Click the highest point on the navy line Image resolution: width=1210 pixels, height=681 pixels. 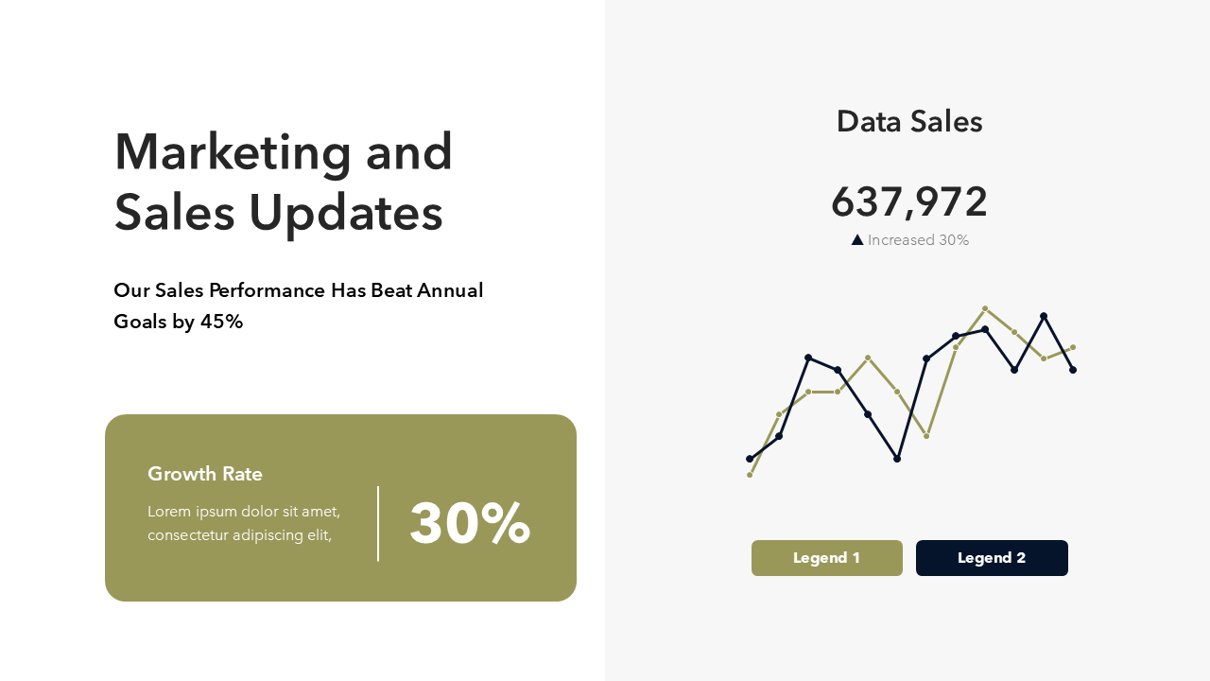click(x=1044, y=316)
